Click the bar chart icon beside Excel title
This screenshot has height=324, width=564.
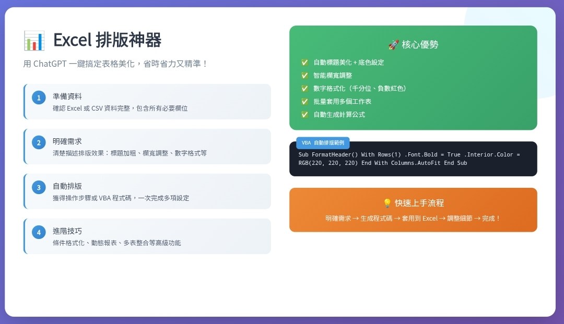click(x=34, y=40)
